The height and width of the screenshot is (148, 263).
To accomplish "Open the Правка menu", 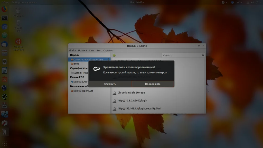I will pyautogui.click(x=82, y=51).
